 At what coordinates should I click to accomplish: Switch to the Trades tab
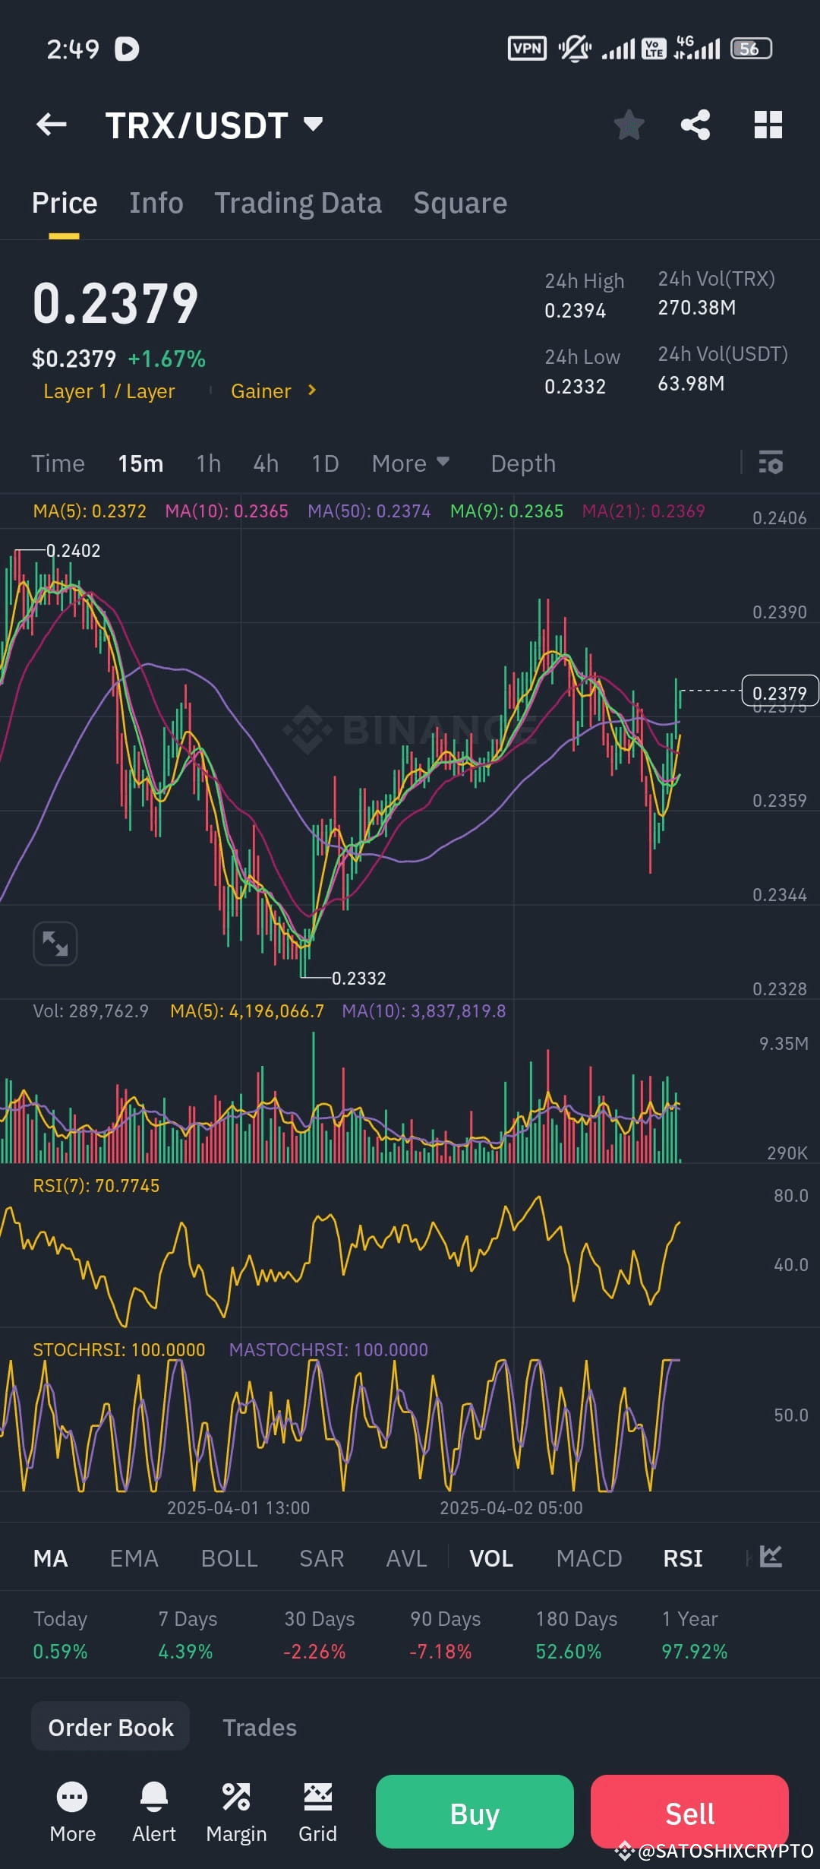pyautogui.click(x=260, y=1728)
